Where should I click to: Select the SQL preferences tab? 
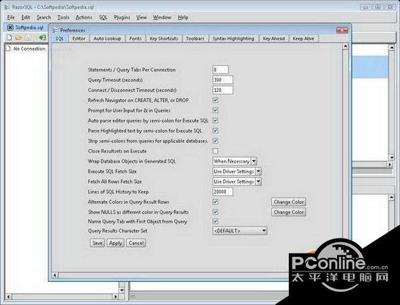click(60, 38)
